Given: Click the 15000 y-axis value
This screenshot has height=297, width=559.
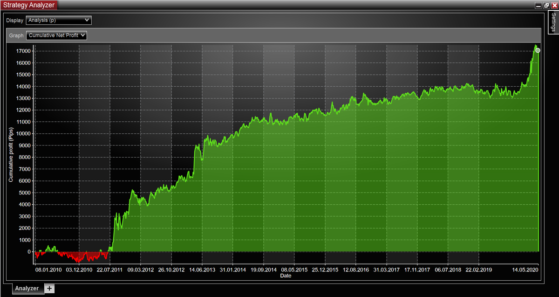Looking at the screenshot, I should coord(23,75).
